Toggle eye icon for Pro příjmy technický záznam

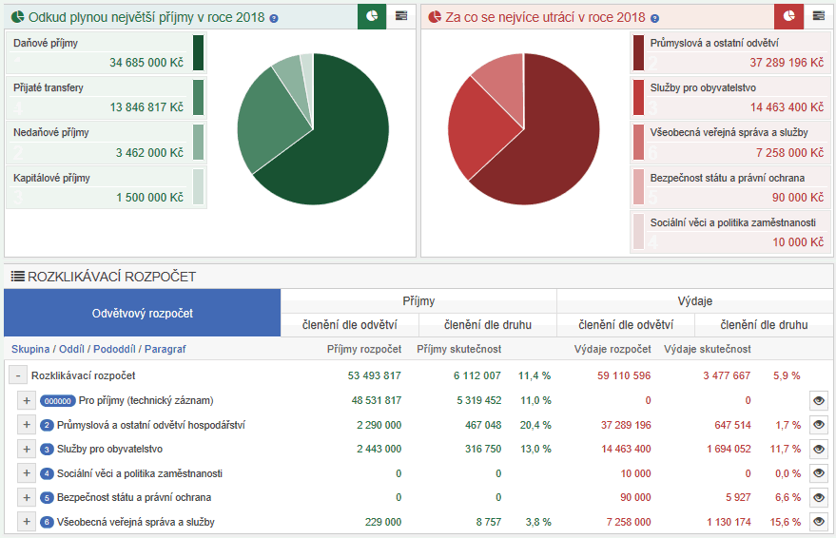tap(818, 400)
